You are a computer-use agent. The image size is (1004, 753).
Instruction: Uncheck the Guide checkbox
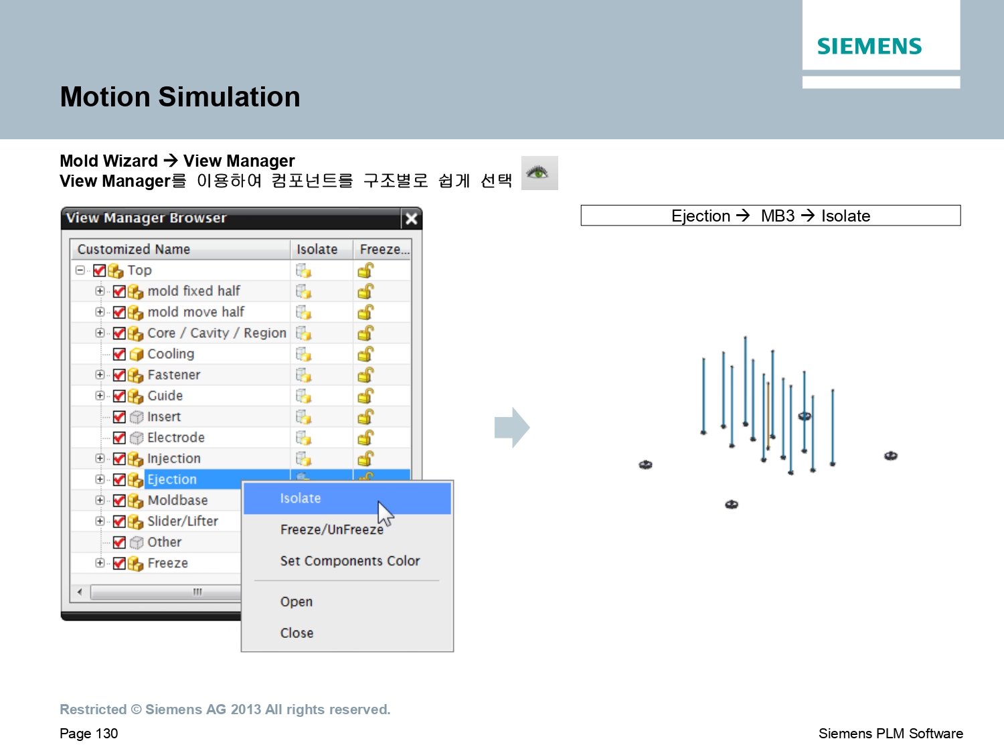pyautogui.click(x=120, y=396)
